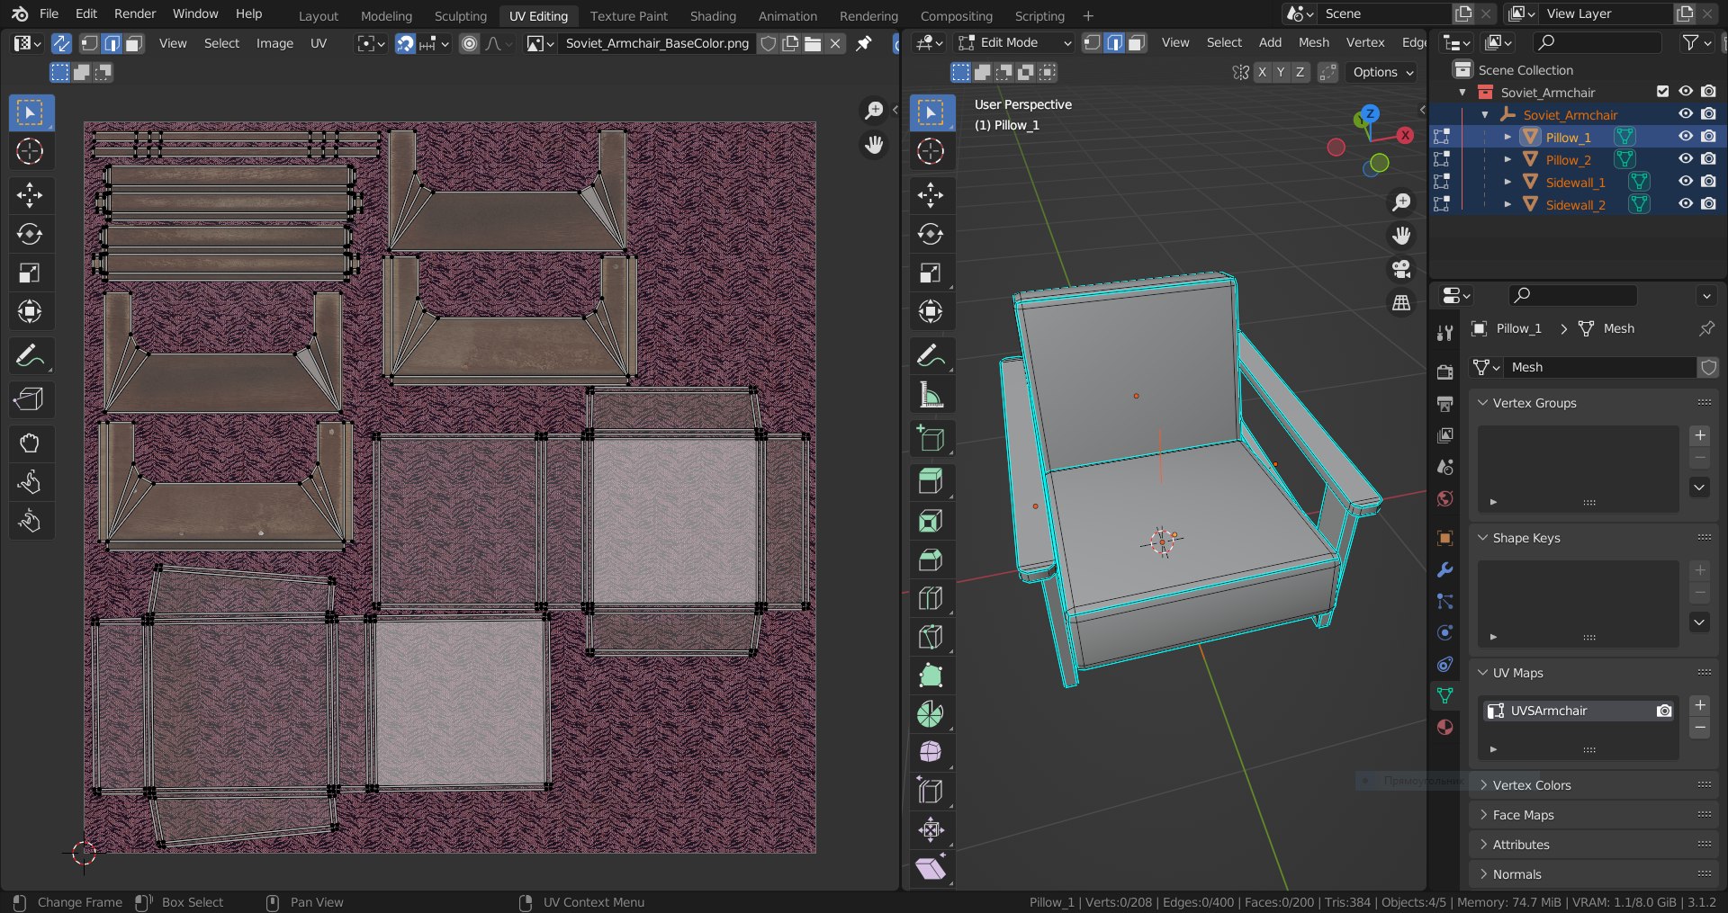Switch to orthographic view in 3D viewport

tap(1401, 303)
